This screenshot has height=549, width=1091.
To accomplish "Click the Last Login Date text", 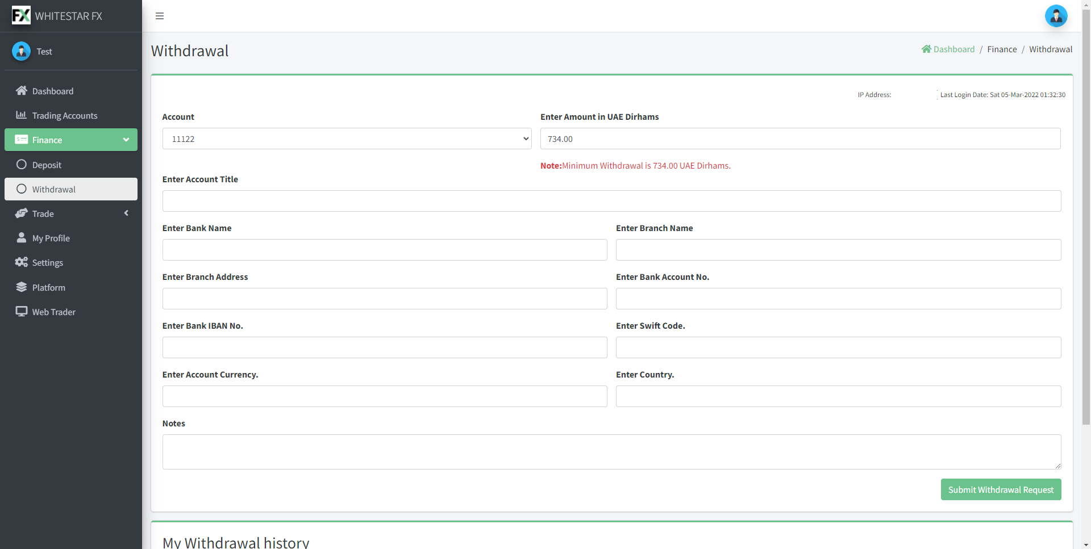I will (x=1002, y=95).
